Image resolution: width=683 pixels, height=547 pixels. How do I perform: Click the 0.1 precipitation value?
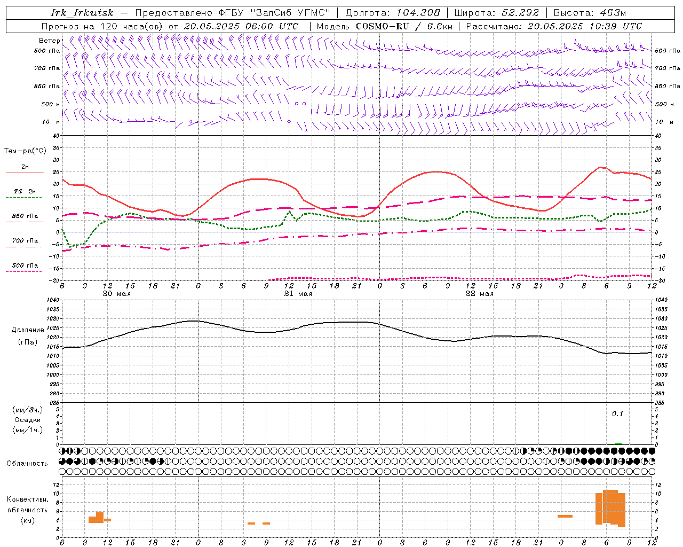point(617,414)
